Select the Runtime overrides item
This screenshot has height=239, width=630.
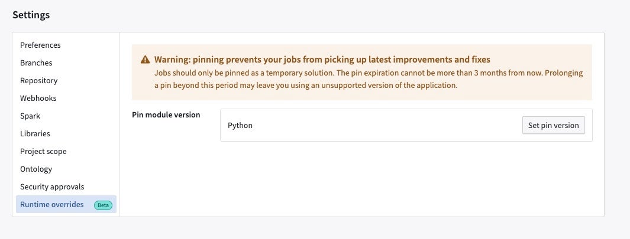pyautogui.click(x=66, y=204)
